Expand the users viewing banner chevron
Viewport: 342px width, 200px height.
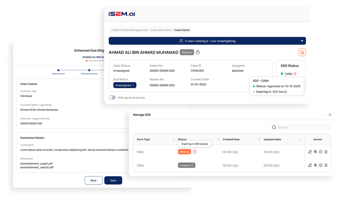pyautogui.click(x=303, y=40)
